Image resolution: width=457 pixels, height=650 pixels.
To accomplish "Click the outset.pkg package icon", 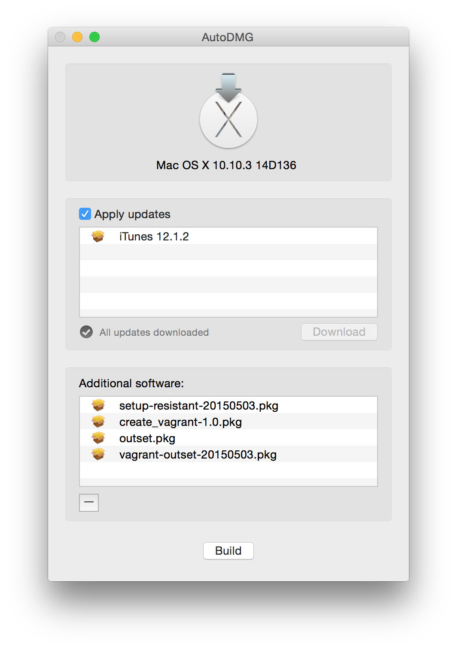I will click(98, 438).
